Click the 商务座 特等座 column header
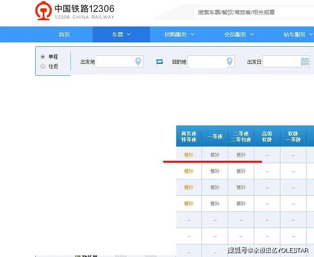Image resolution: width=314 pixels, height=257 pixels. (x=189, y=136)
